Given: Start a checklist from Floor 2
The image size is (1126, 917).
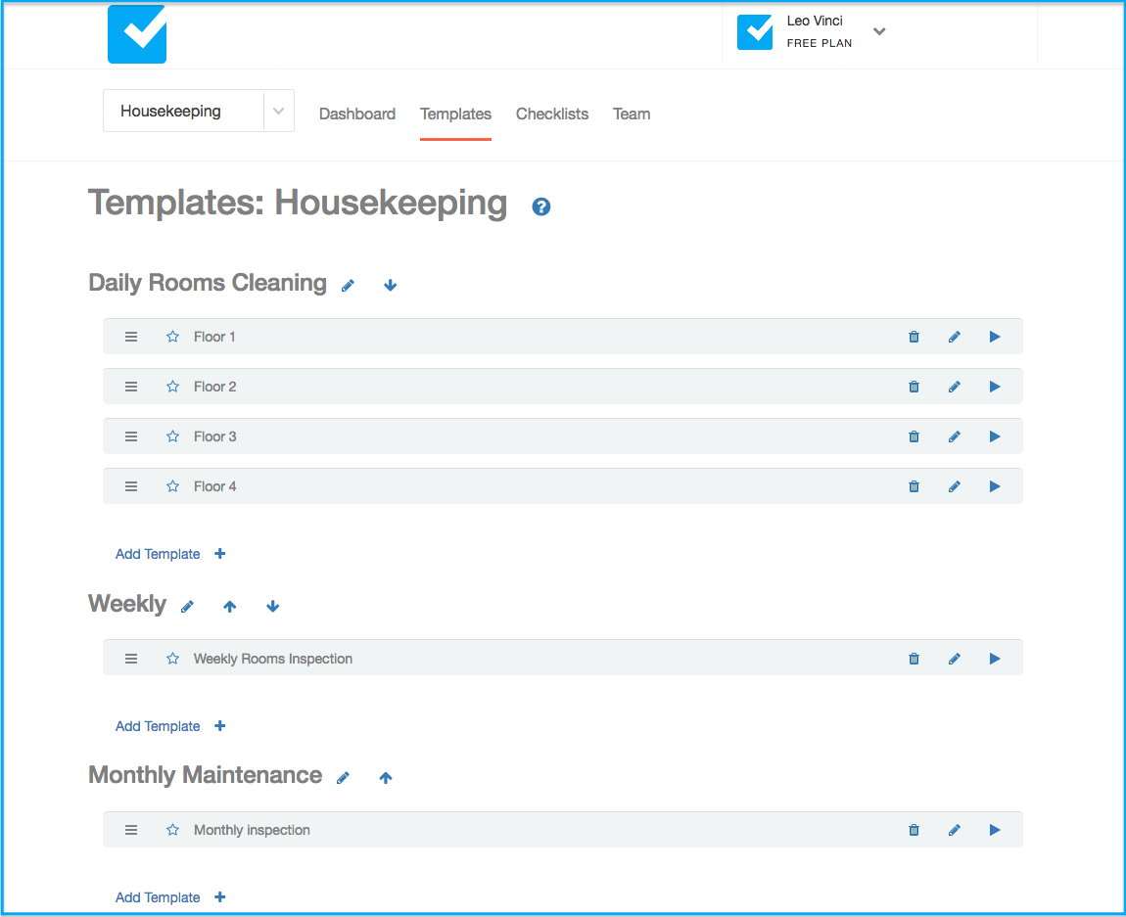Looking at the screenshot, I should (x=995, y=387).
